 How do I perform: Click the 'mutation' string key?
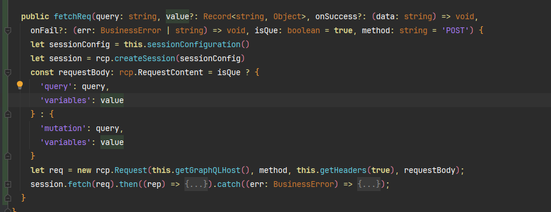pyautogui.click(x=63, y=128)
